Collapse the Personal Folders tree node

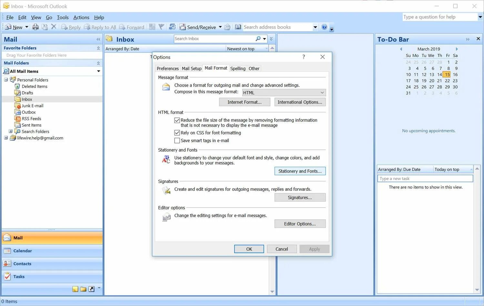pos(6,80)
